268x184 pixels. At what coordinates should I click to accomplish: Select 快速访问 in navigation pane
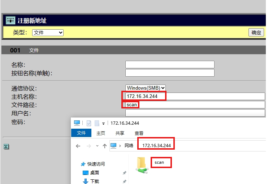click(x=96, y=164)
